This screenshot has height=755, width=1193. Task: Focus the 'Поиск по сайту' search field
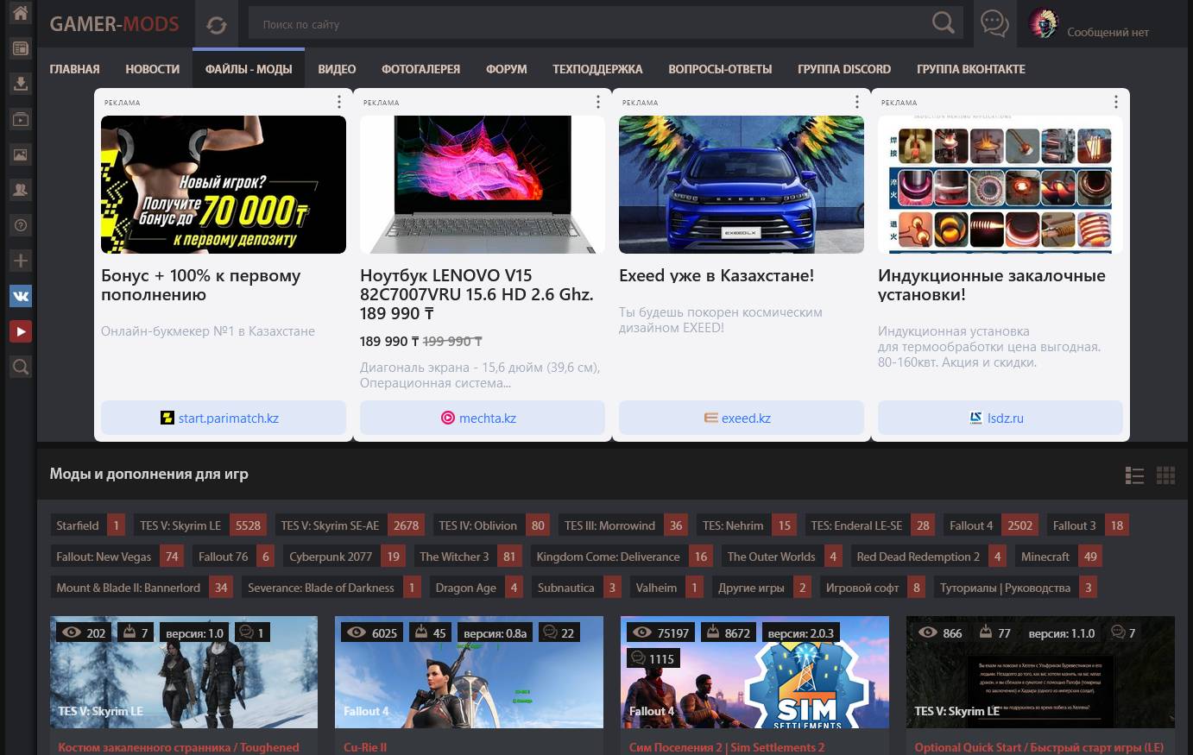pyautogui.click(x=587, y=24)
